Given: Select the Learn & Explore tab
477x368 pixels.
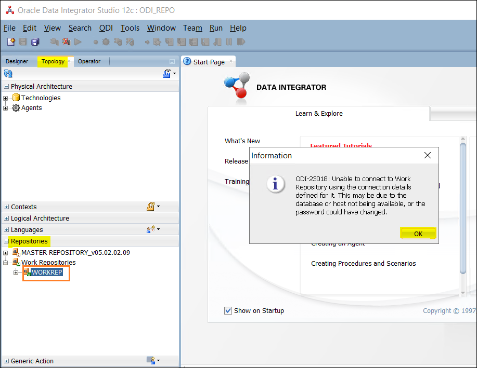Looking at the screenshot, I should tap(319, 114).
